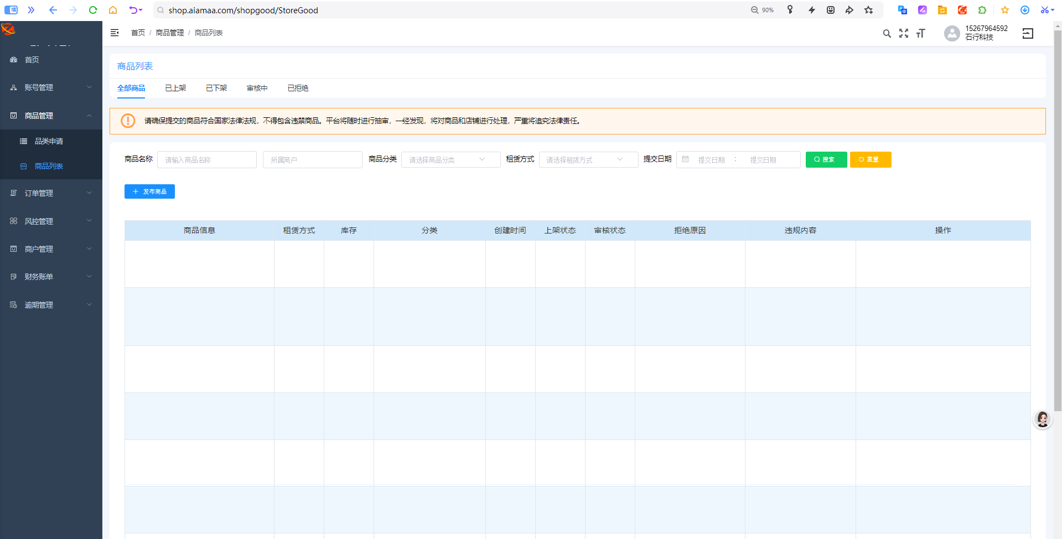The width and height of the screenshot is (1062, 539).
Task: Open the purple note extension icon
Action: coord(923,10)
